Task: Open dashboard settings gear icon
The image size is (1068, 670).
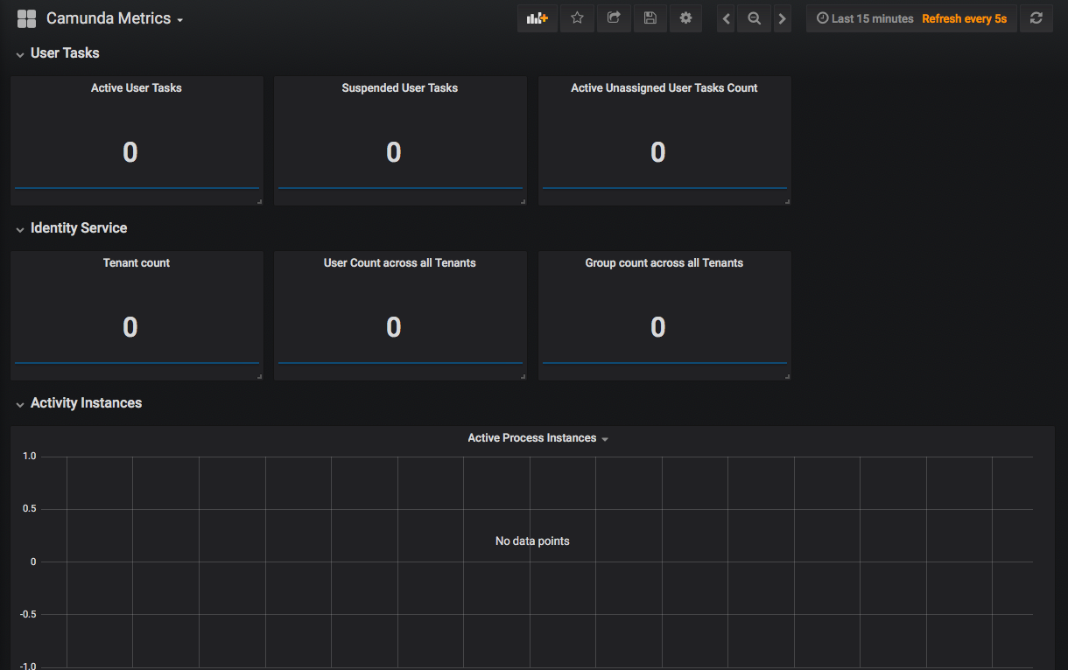Action: click(685, 18)
